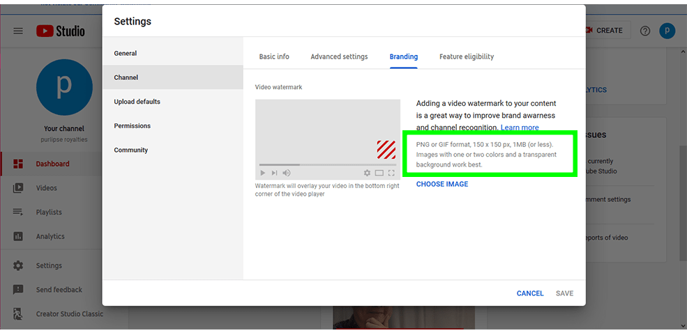Click the Send feedback label
Image resolution: width=687 pixels, height=333 pixels.
coord(59,290)
